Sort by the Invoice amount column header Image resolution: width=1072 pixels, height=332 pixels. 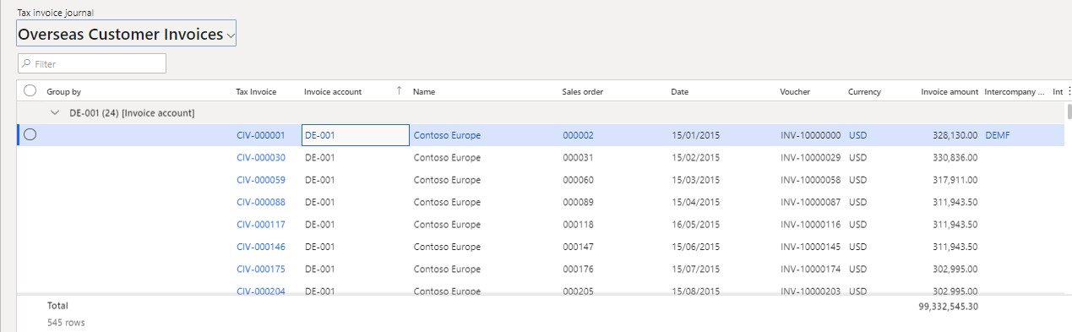[950, 91]
